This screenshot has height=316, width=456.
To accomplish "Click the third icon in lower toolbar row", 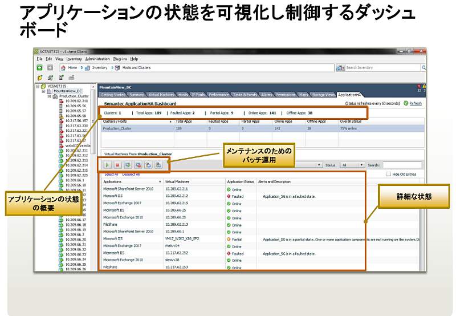I will pos(61,78).
